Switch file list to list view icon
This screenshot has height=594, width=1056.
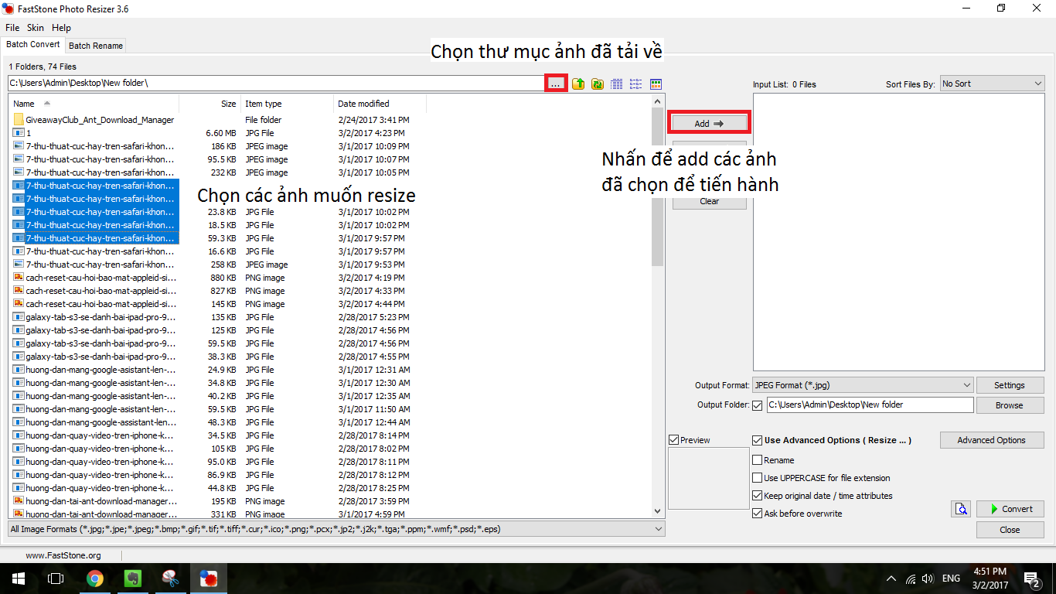tap(636, 84)
